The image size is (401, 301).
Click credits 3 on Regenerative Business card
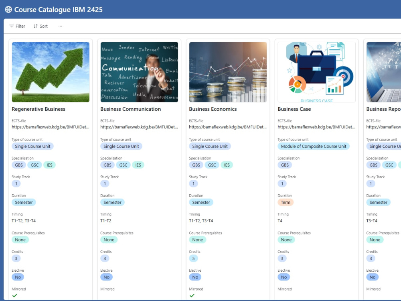pyautogui.click(x=16, y=258)
